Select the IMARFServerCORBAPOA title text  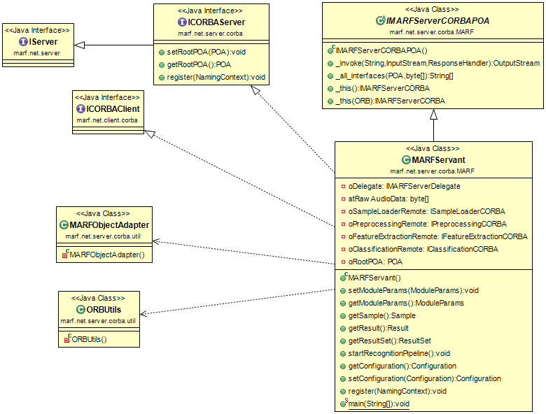438,21
